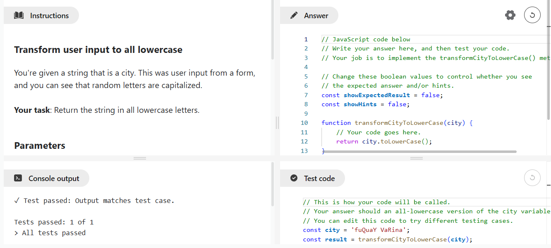The height and width of the screenshot is (248, 551).
Task: Click the terminal icon beside Console output
Action: click(18, 179)
